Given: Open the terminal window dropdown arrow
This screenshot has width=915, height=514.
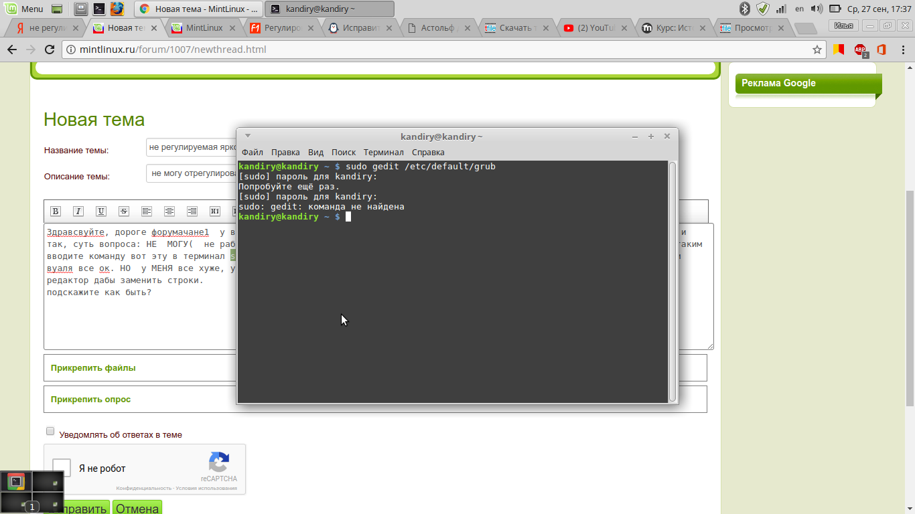Looking at the screenshot, I should click(x=248, y=136).
